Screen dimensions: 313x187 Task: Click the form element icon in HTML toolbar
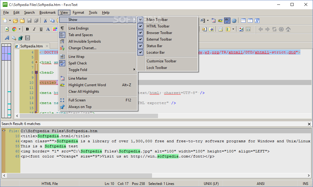[248, 29]
